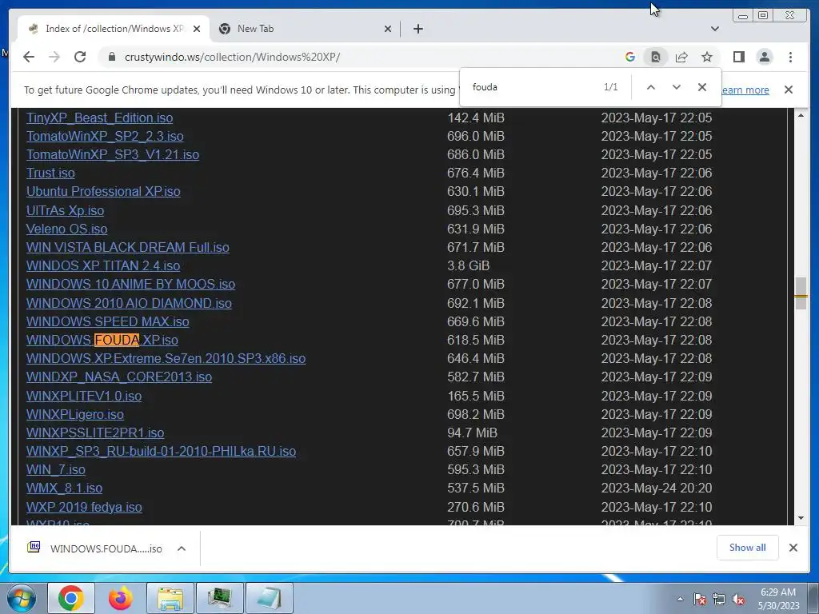Open the tab search dropdown chevron

click(x=714, y=29)
